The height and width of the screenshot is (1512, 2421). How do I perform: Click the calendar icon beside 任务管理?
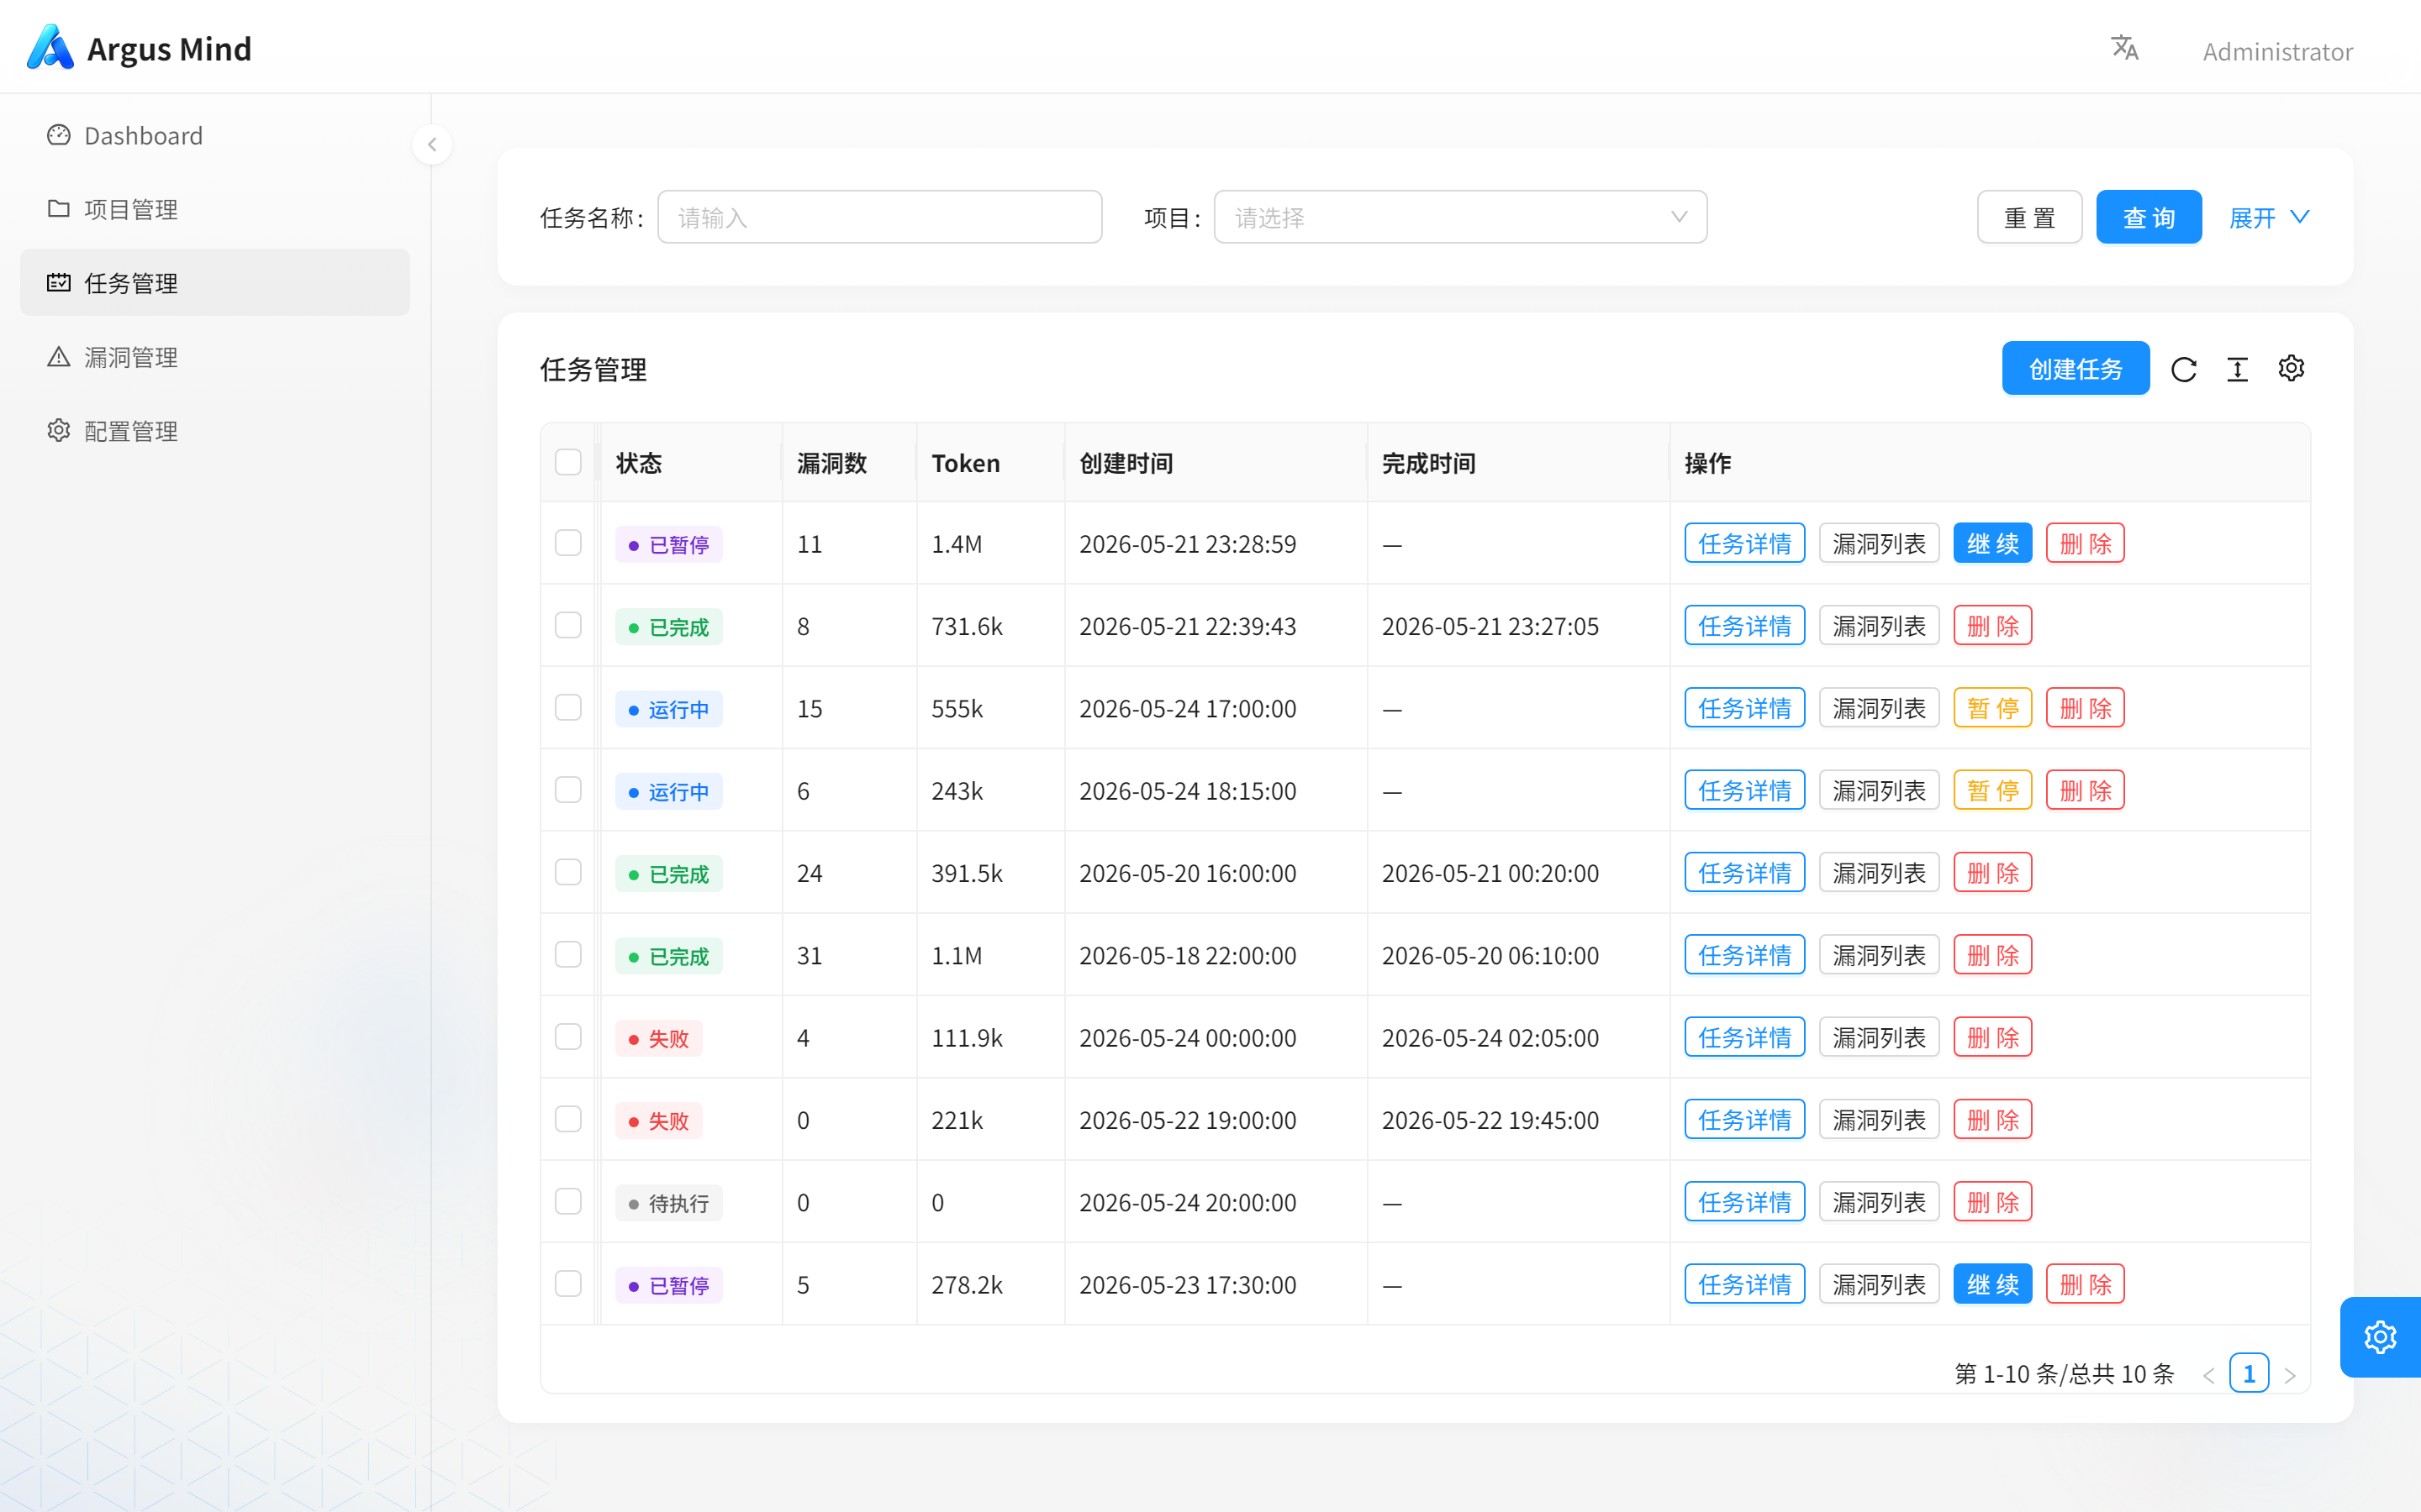click(x=59, y=282)
